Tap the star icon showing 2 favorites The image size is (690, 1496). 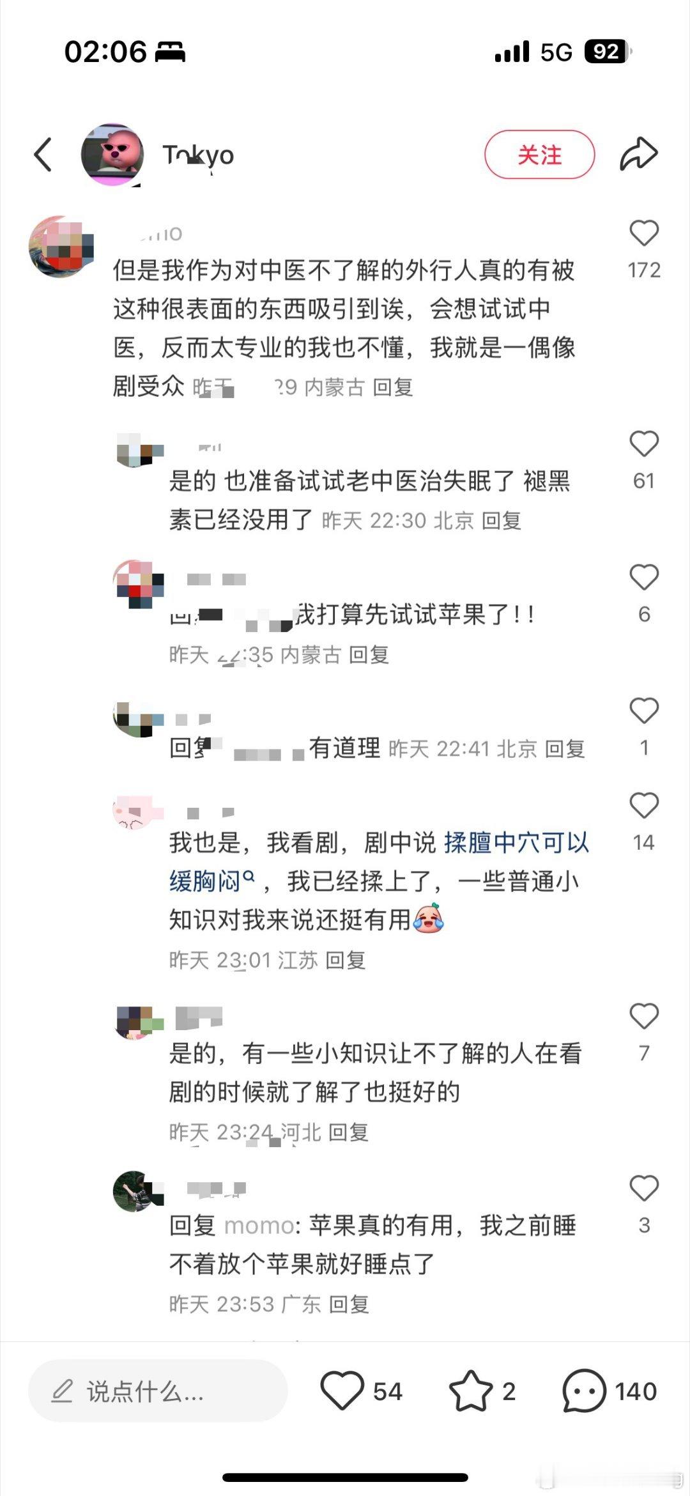click(471, 1391)
